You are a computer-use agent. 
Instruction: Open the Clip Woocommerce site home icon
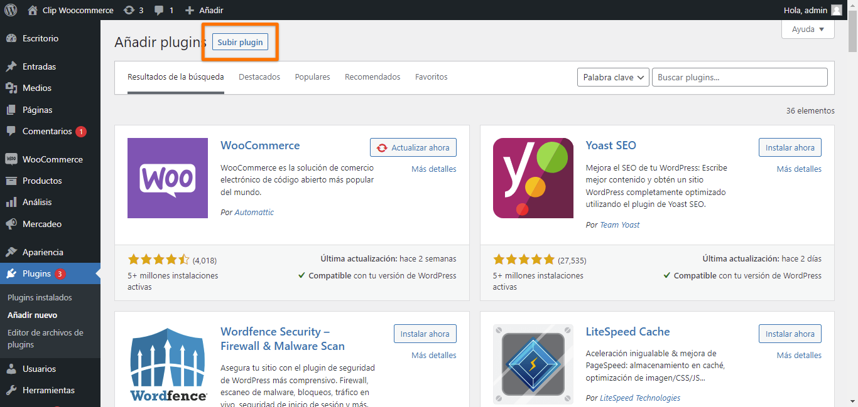point(33,10)
